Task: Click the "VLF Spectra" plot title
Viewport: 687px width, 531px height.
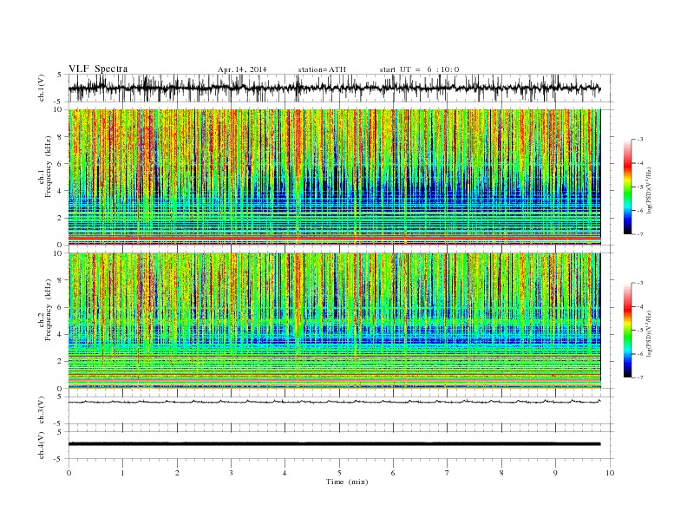Action: pyautogui.click(x=98, y=69)
